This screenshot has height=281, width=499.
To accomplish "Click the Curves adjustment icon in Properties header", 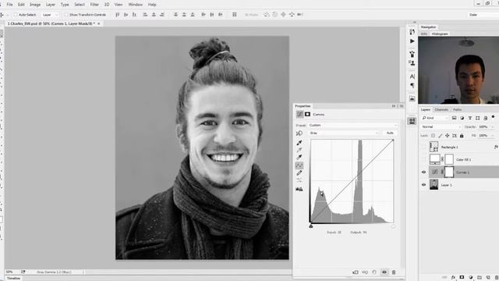I will (299, 114).
